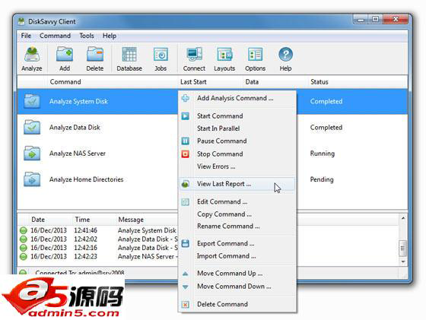Select the Analyze NAS Server command
Screen dimensions: 426x320
click(x=78, y=154)
